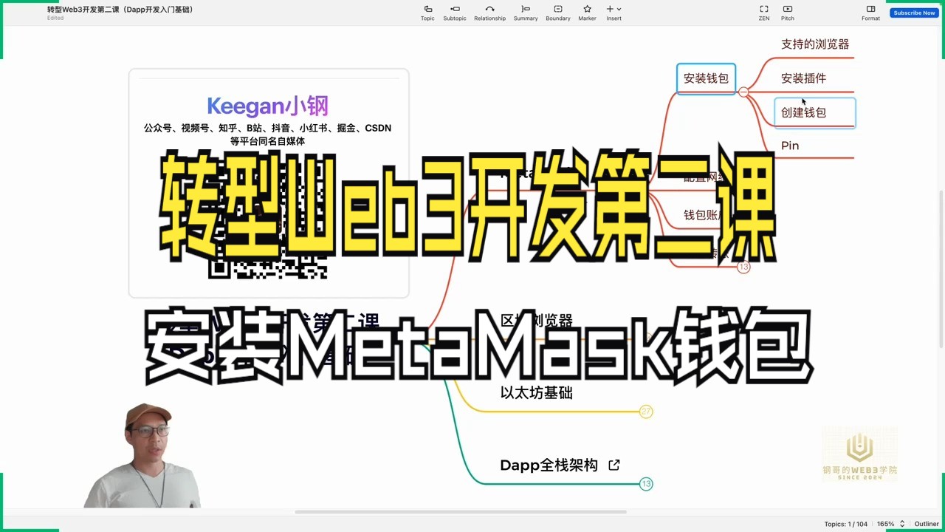Switch to Outliner view

point(927,524)
